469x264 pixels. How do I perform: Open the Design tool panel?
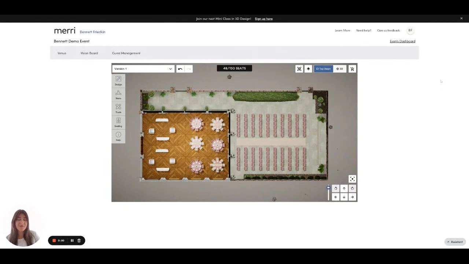[118, 81]
